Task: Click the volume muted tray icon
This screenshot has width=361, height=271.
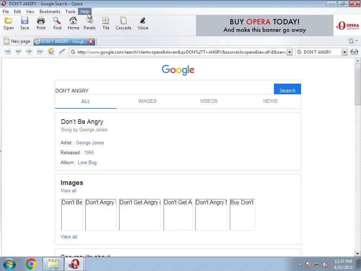Action: click(x=325, y=264)
